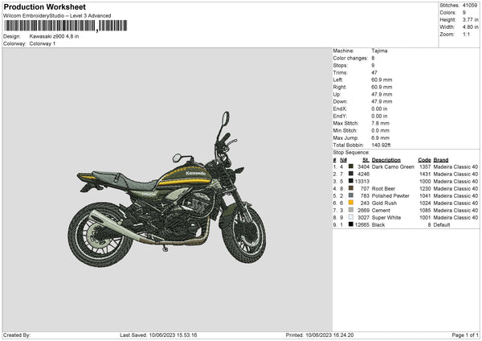Click the Root Beer brown swatch
This screenshot has height=341, width=482.
coord(351,188)
